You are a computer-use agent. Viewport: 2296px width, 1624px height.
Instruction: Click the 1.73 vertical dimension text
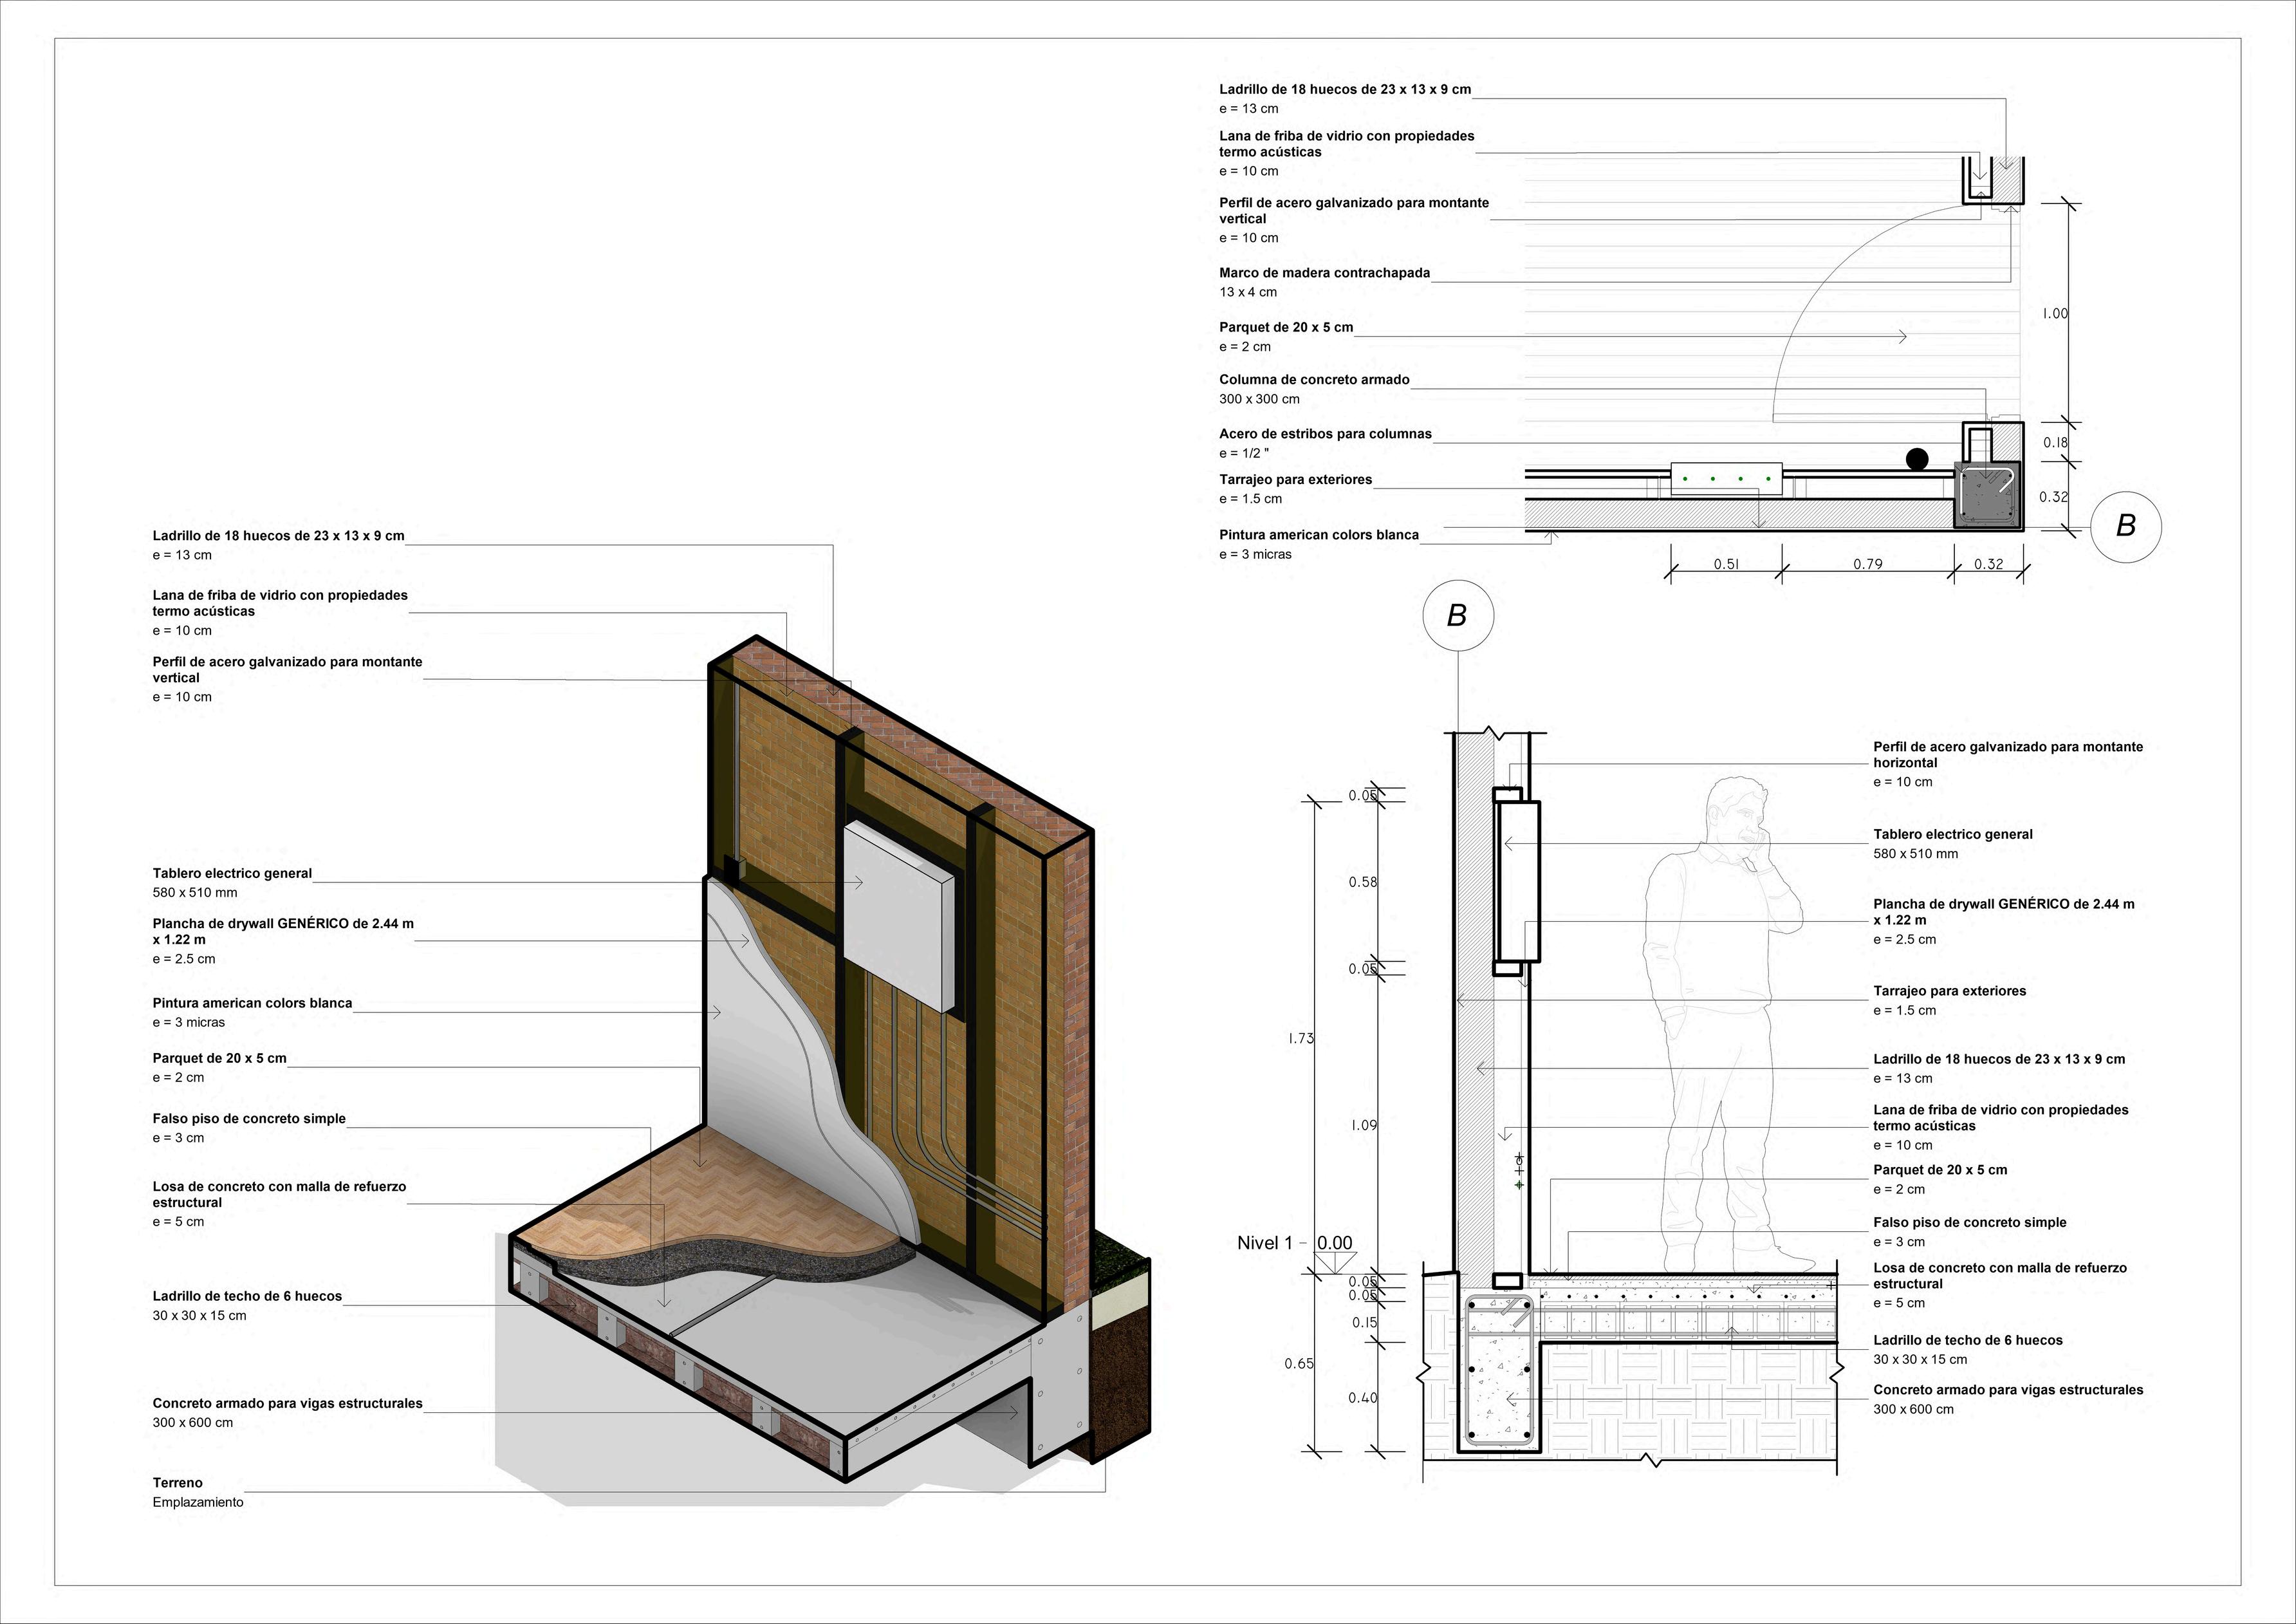tap(1300, 1038)
